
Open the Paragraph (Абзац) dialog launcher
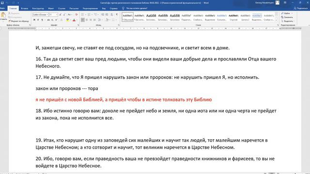(119, 25)
